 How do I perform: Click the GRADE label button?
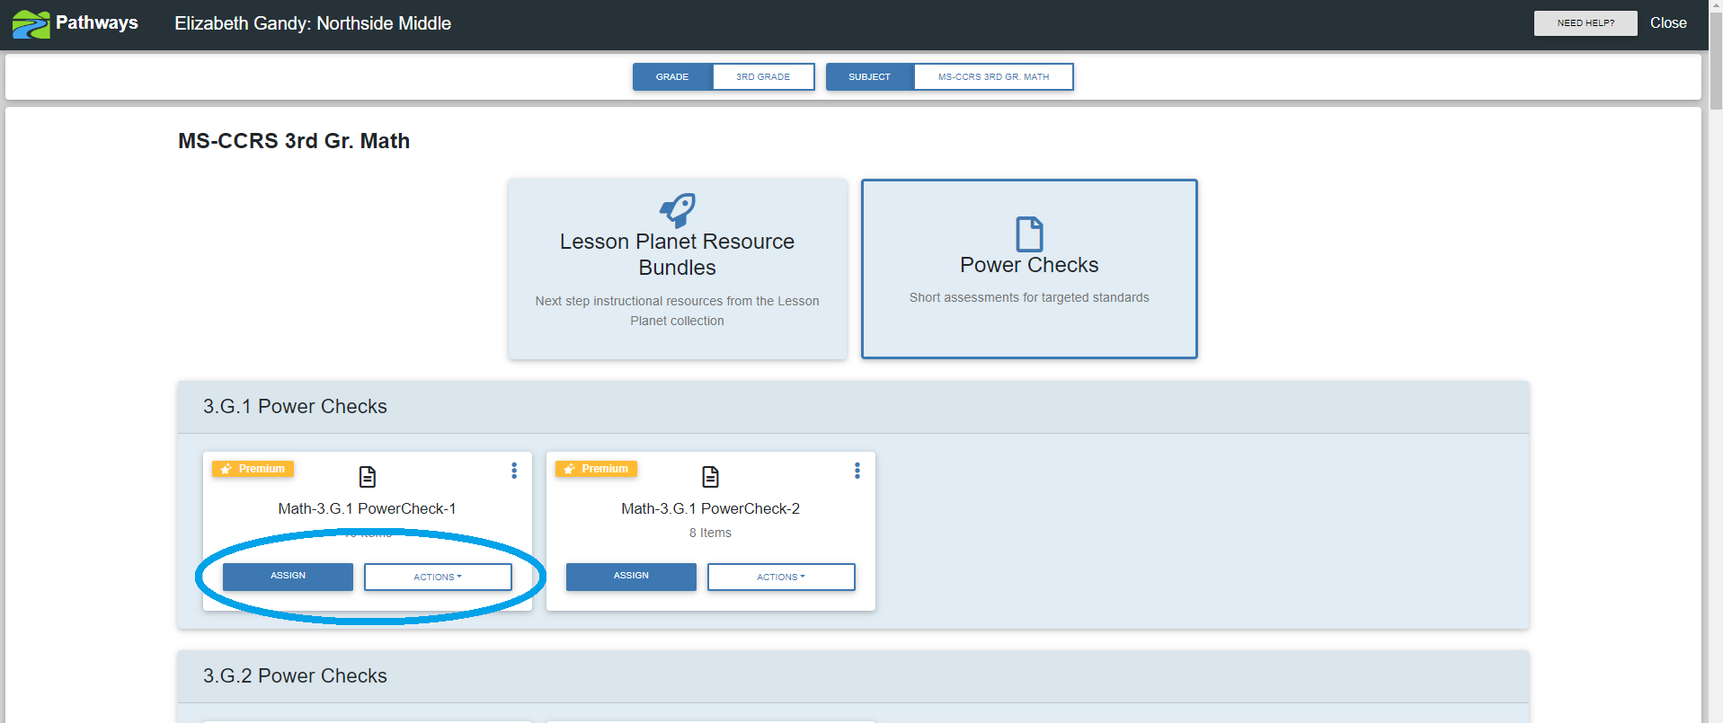[x=672, y=77]
